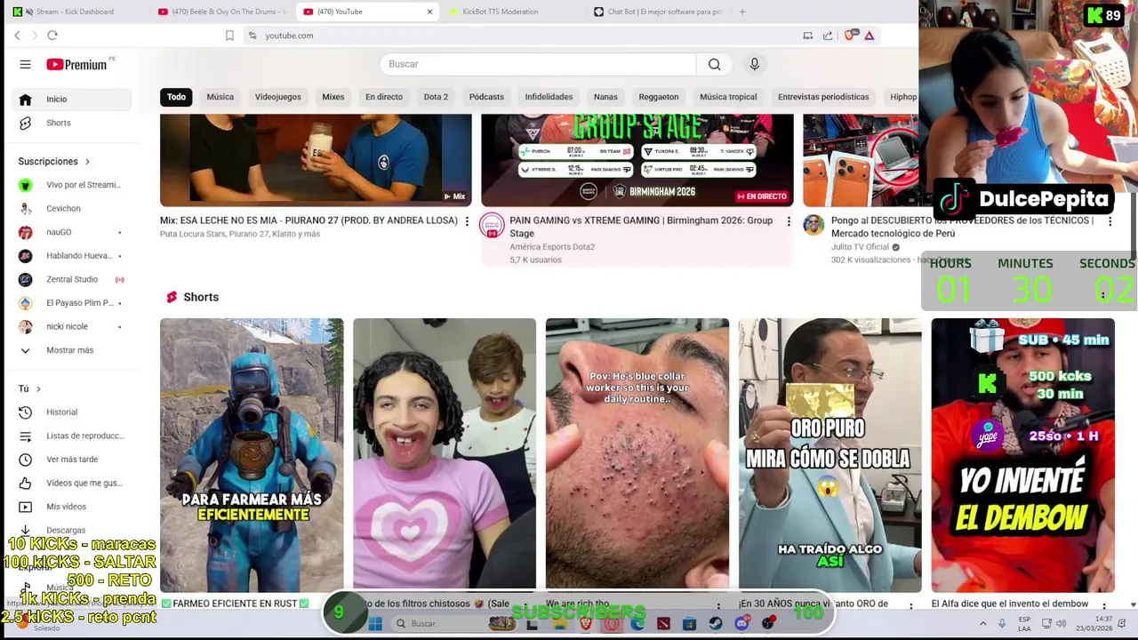Close the active YouTube browser tab
1138x640 pixels.
pos(429,12)
